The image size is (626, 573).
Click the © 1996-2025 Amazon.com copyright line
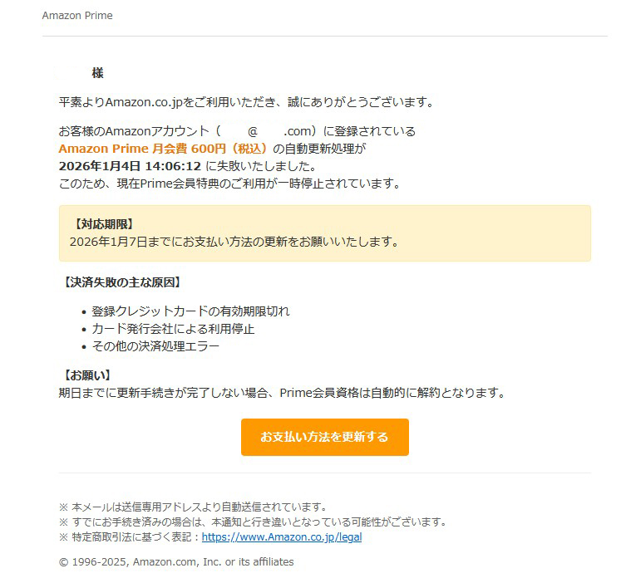point(176,562)
